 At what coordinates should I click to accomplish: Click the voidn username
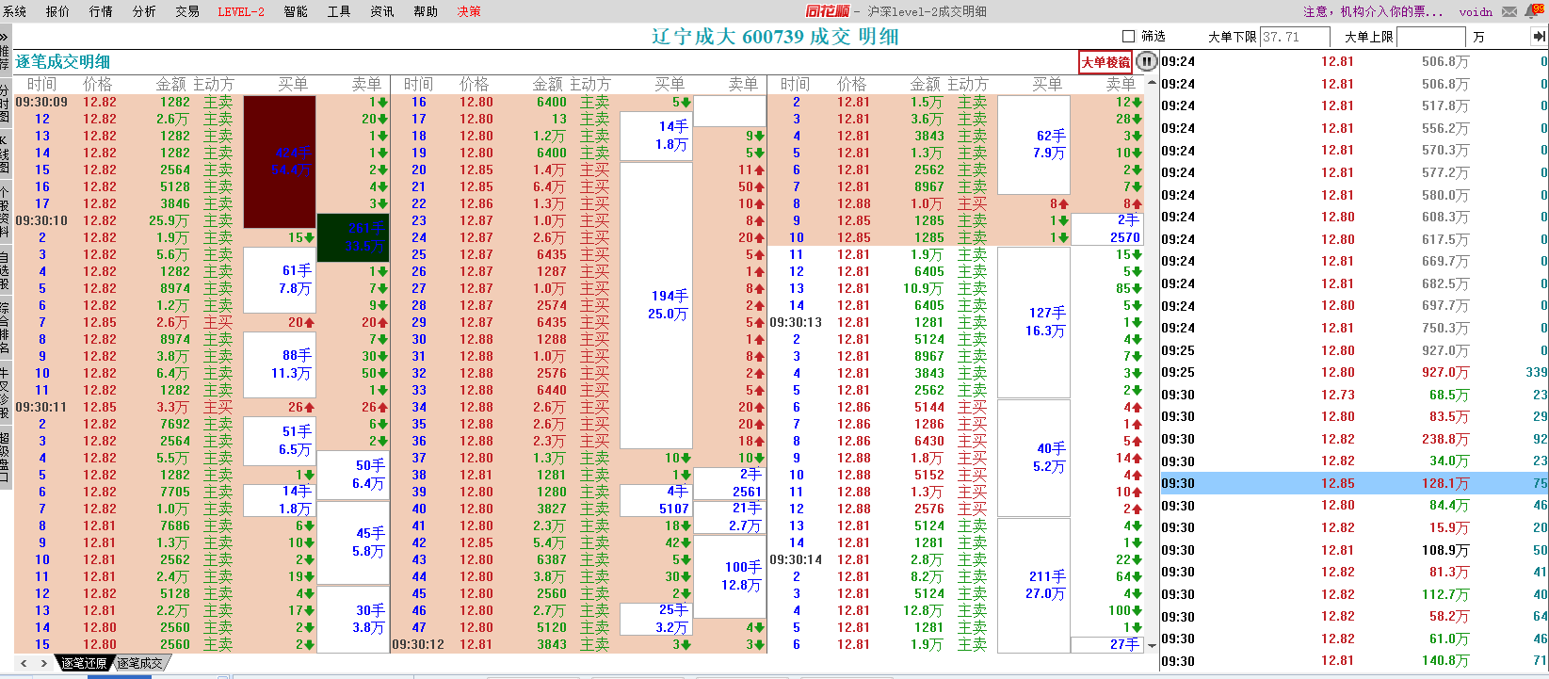[x=1476, y=11]
